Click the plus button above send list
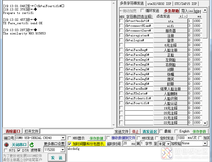 pyautogui.click(x=180, y=16)
